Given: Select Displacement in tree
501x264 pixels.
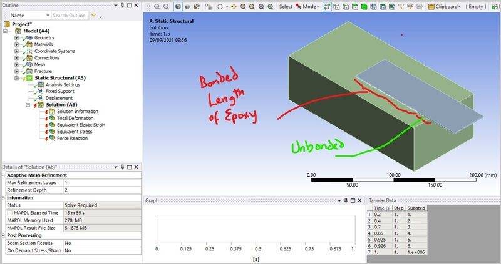Looking at the screenshot, I should click(x=59, y=98).
